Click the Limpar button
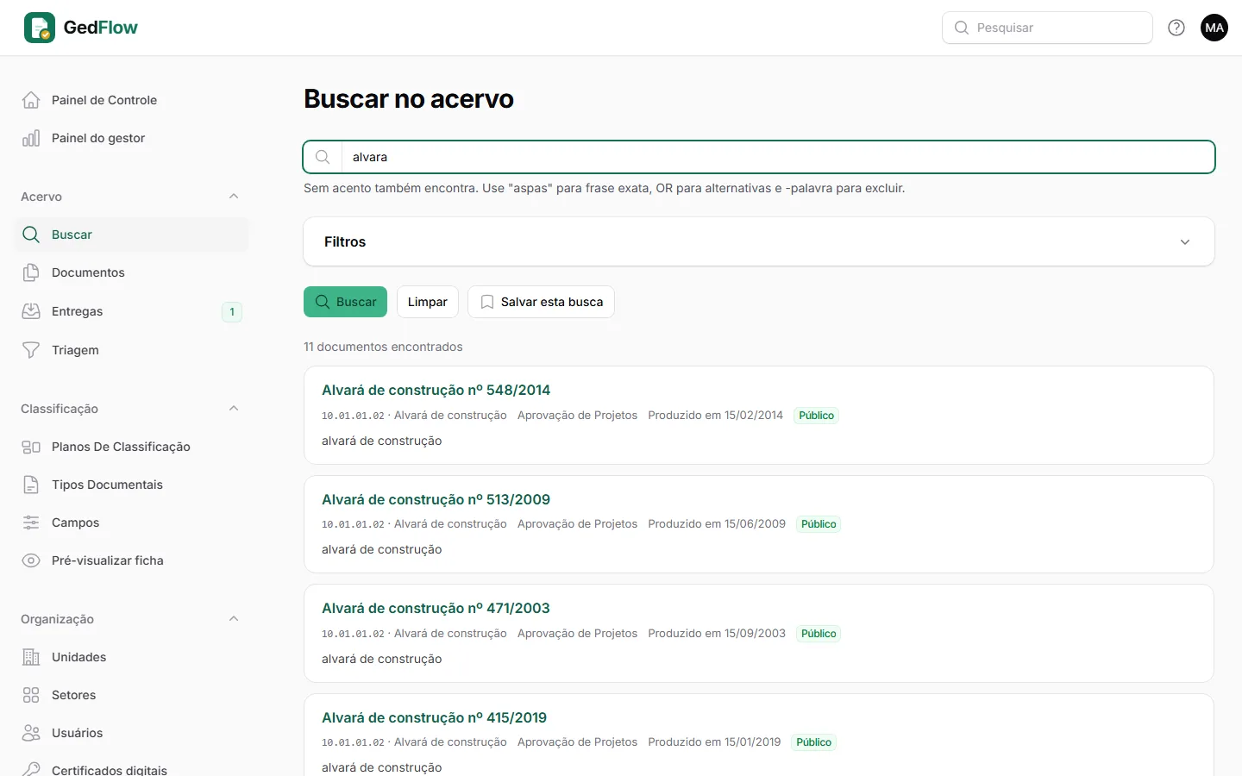The width and height of the screenshot is (1242, 776). coord(428,302)
